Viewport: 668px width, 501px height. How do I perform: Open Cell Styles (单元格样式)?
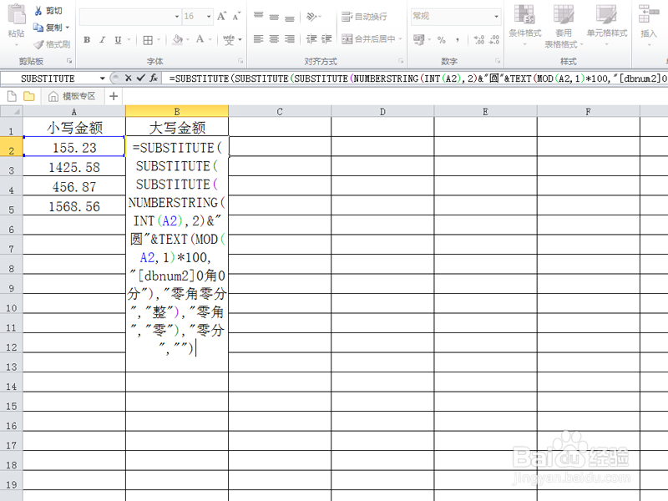[x=607, y=26]
